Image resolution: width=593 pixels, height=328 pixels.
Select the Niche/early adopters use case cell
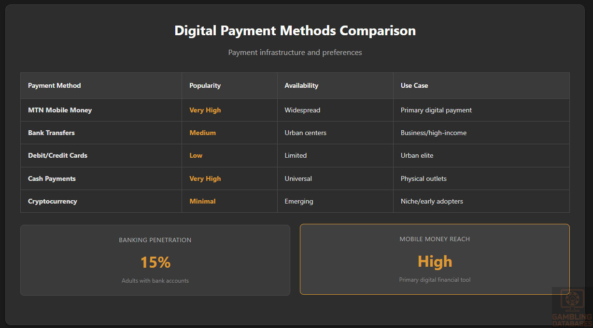coord(432,201)
